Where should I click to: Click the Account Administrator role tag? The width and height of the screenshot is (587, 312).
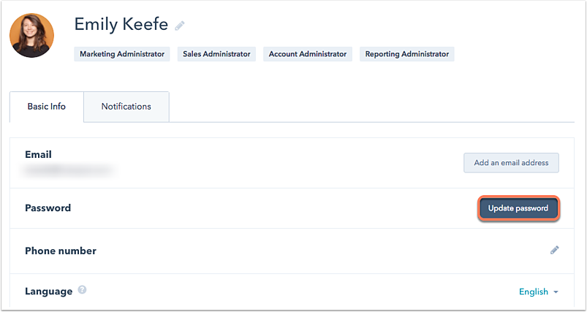(308, 54)
